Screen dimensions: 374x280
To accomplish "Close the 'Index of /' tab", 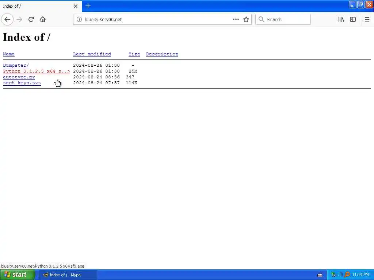I will pyautogui.click(x=75, y=6).
